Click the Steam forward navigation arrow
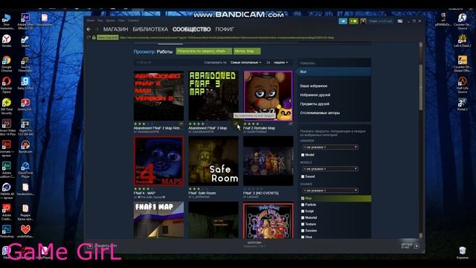 pos(97,29)
